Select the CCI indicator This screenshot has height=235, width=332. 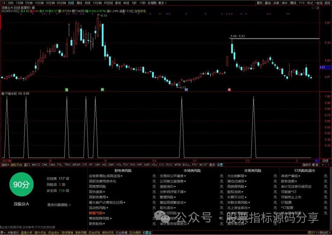tap(162, 165)
